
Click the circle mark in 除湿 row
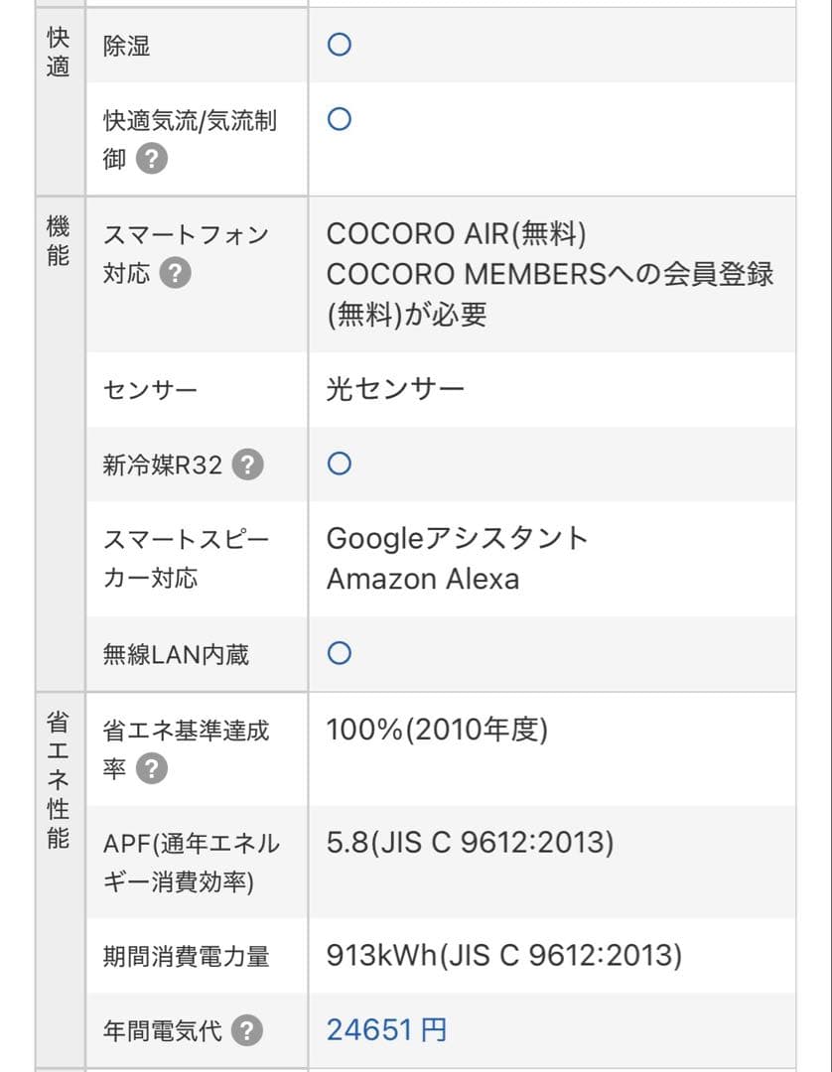point(340,45)
